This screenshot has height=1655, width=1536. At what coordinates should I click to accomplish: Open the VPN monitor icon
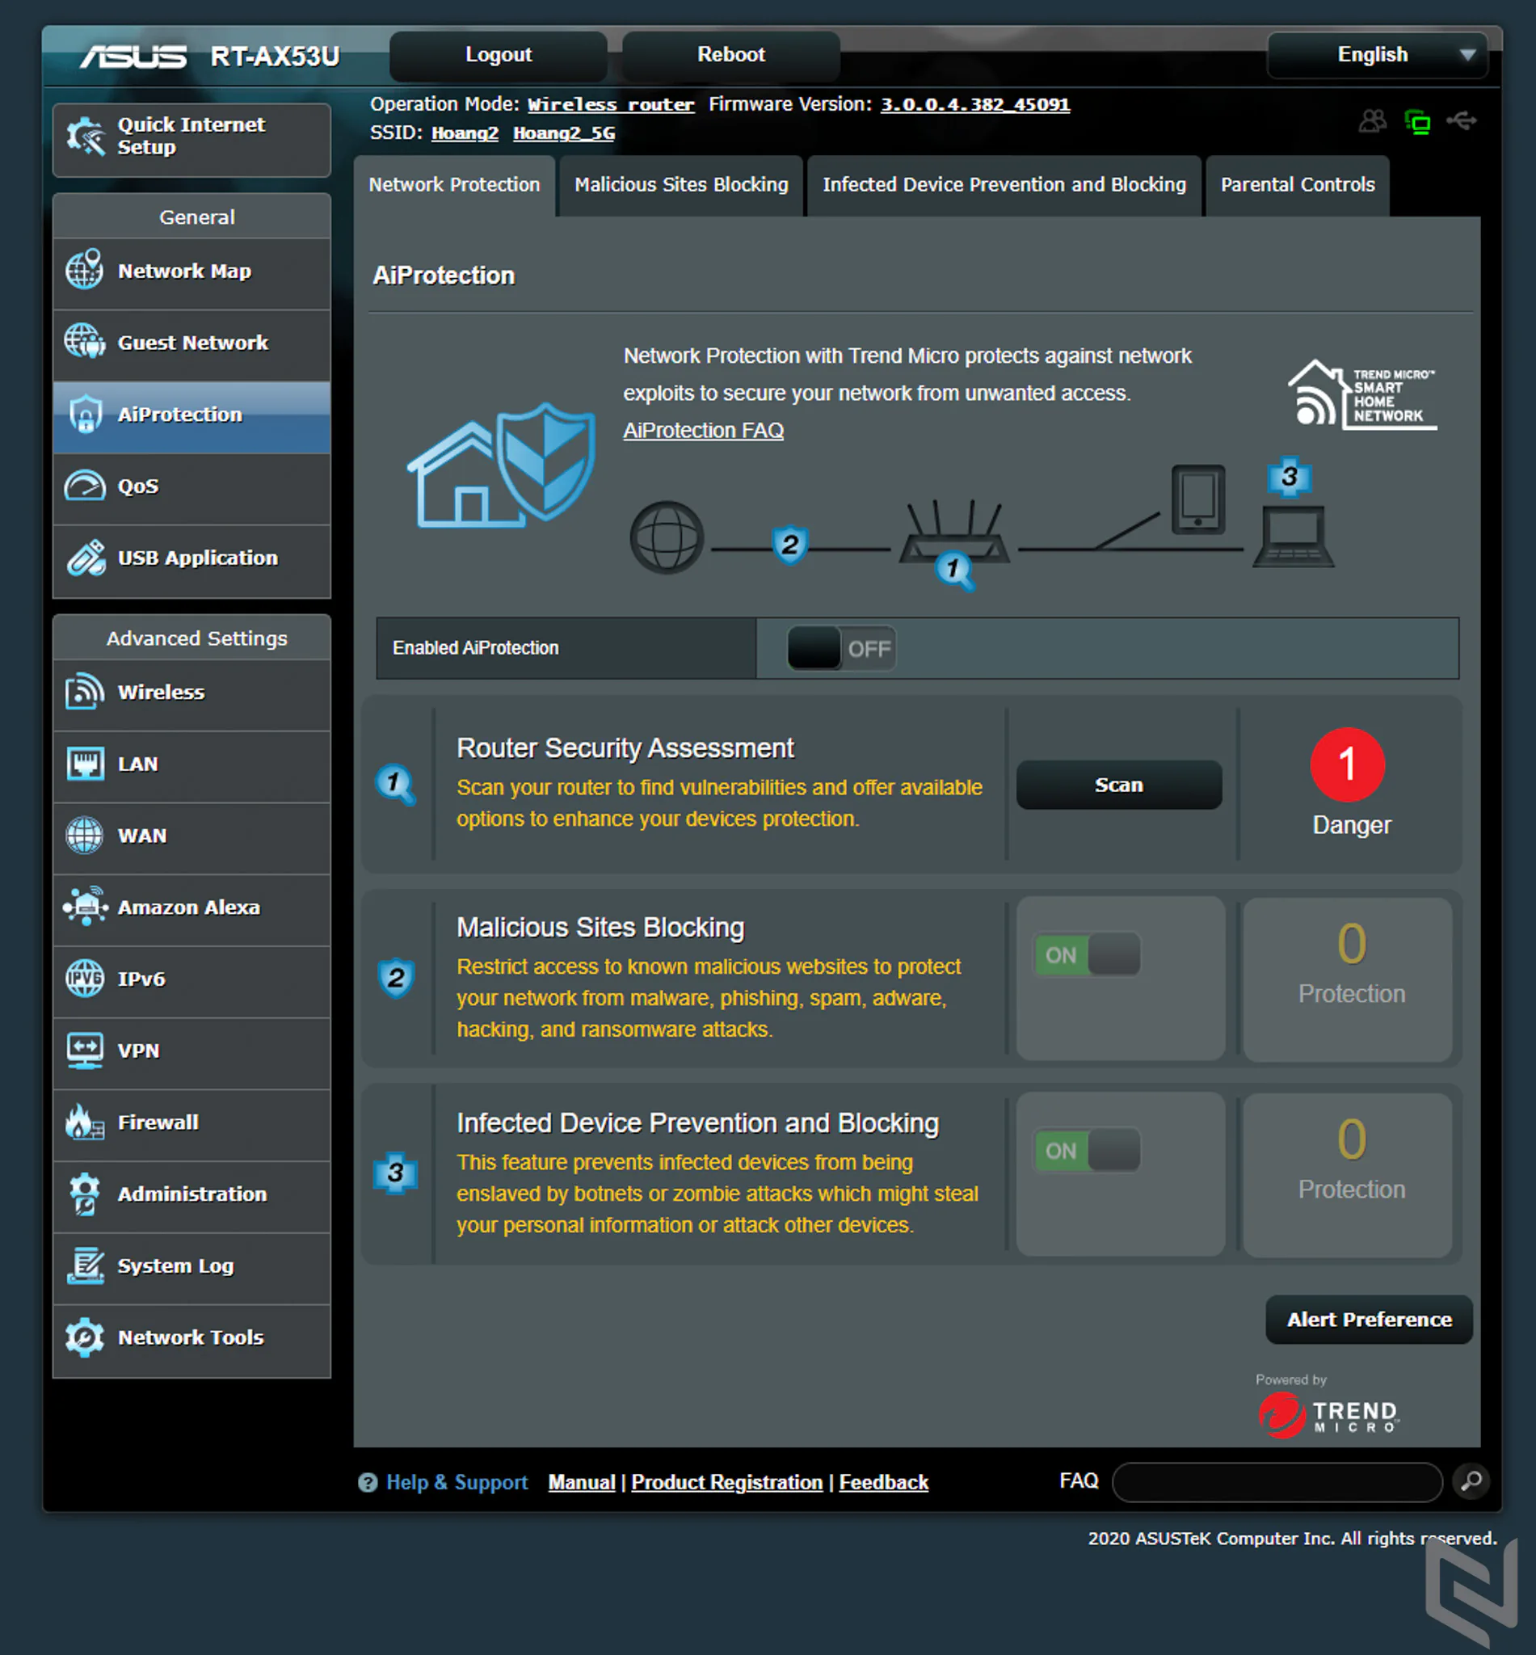coord(85,1050)
